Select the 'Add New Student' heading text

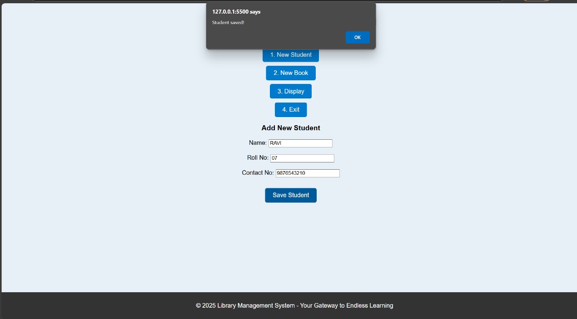click(291, 128)
